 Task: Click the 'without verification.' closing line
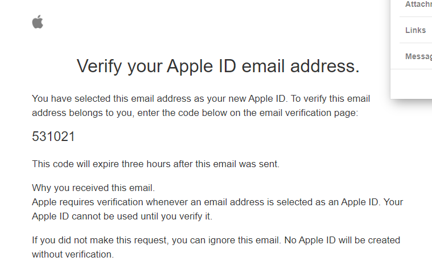click(x=73, y=254)
